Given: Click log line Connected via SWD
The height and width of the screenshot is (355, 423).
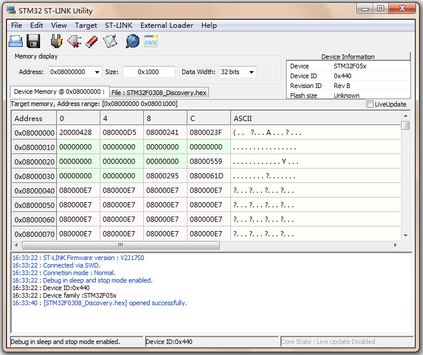Looking at the screenshot, I should click(x=56, y=265).
